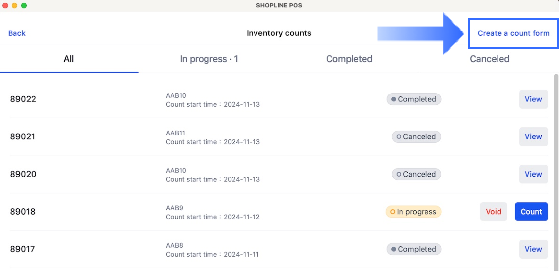Click the red close window button

tap(5, 5)
